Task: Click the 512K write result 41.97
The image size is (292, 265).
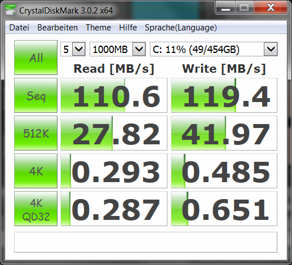Action: point(224,133)
